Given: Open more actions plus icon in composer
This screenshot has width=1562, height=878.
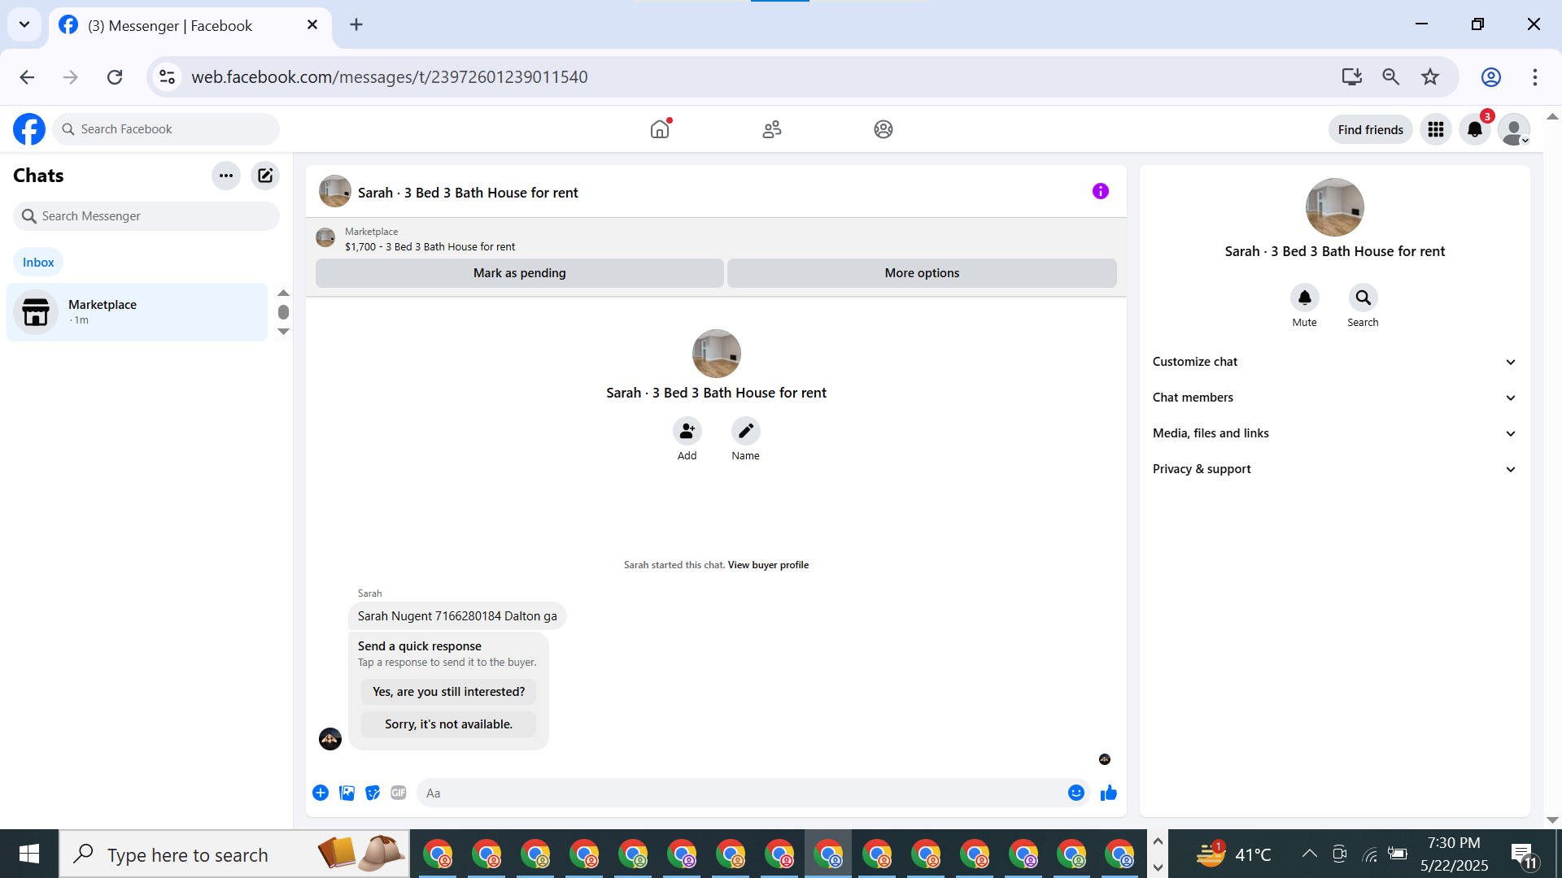Looking at the screenshot, I should (321, 793).
